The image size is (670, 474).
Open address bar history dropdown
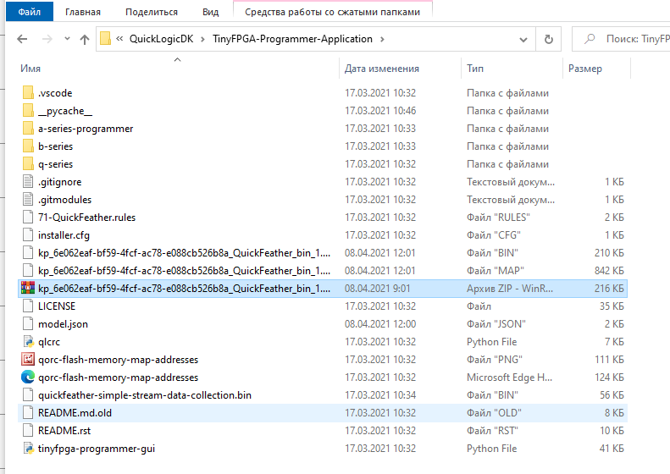tap(523, 40)
